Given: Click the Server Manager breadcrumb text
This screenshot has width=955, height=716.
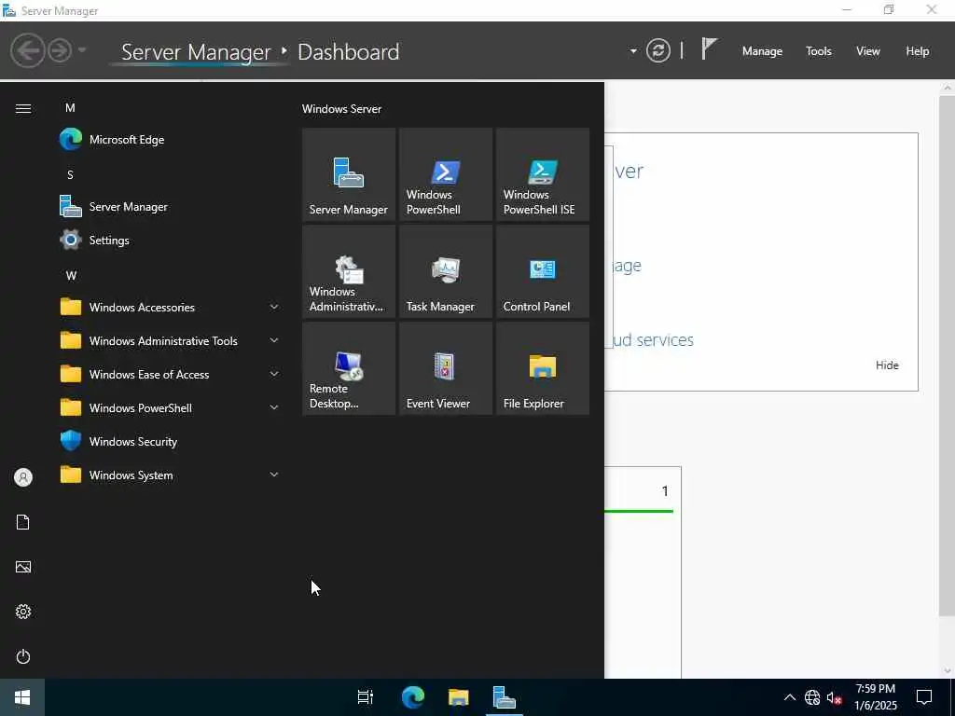Looking at the screenshot, I should coord(196,53).
